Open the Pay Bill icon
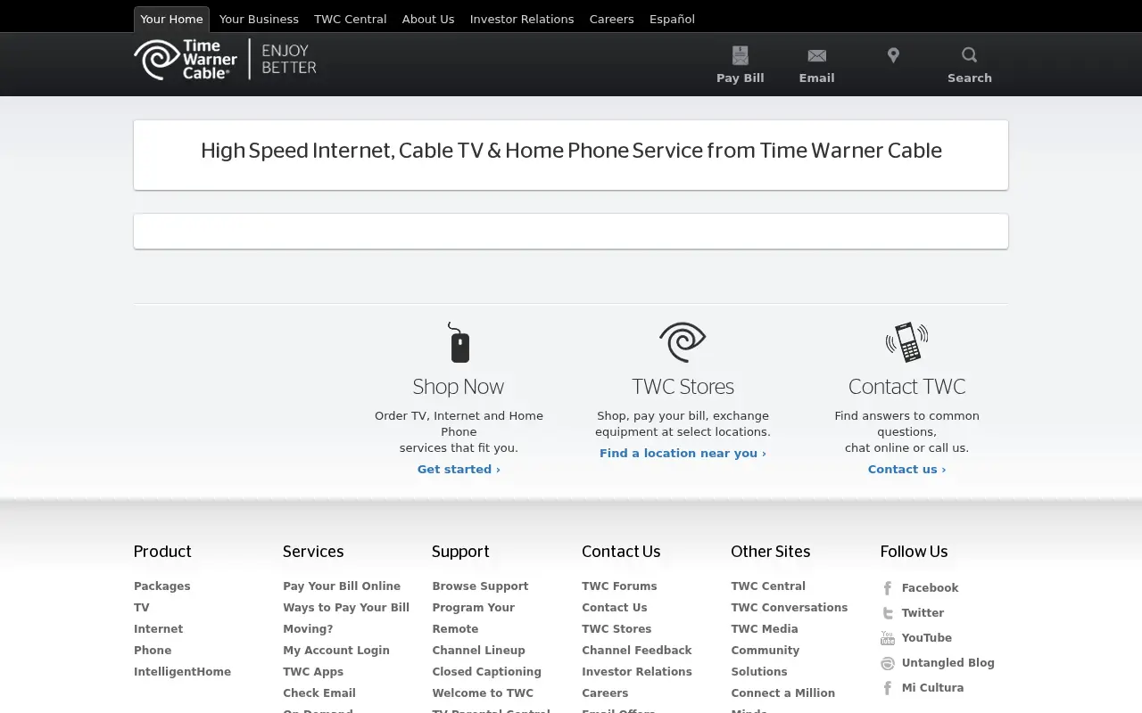This screenshot has width=1142, height=713. [x=741, y=55]
